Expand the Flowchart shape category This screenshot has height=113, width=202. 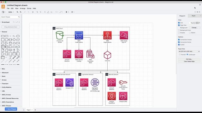point(5,84)
